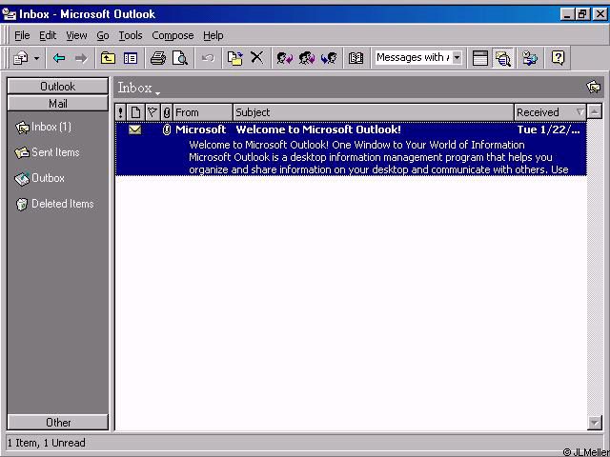
Task: Delete the message using the X icon
Action: point(256,57)
